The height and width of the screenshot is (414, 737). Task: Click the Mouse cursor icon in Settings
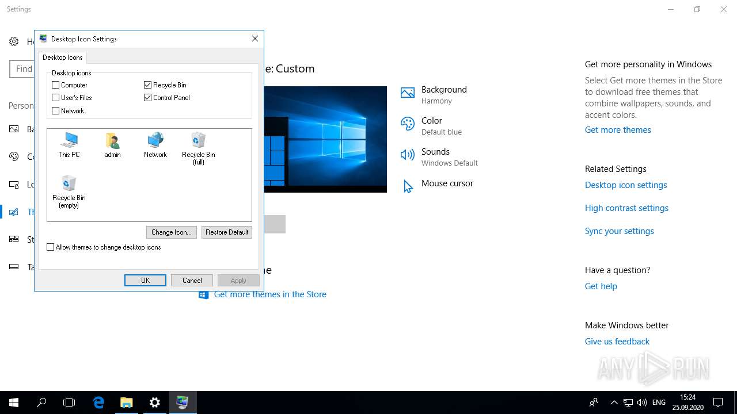(408, 186)
